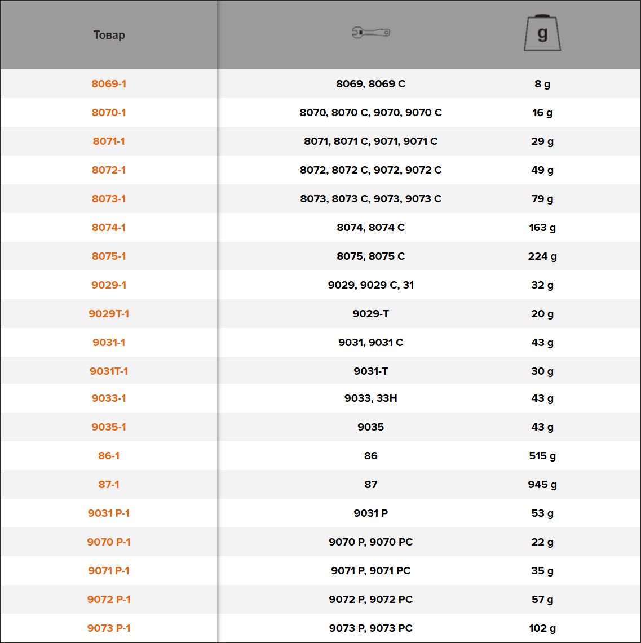This screenshot has height=643, width=641.
Task: Open the 9070 P-1 product link
Action: tap(109, 542)
